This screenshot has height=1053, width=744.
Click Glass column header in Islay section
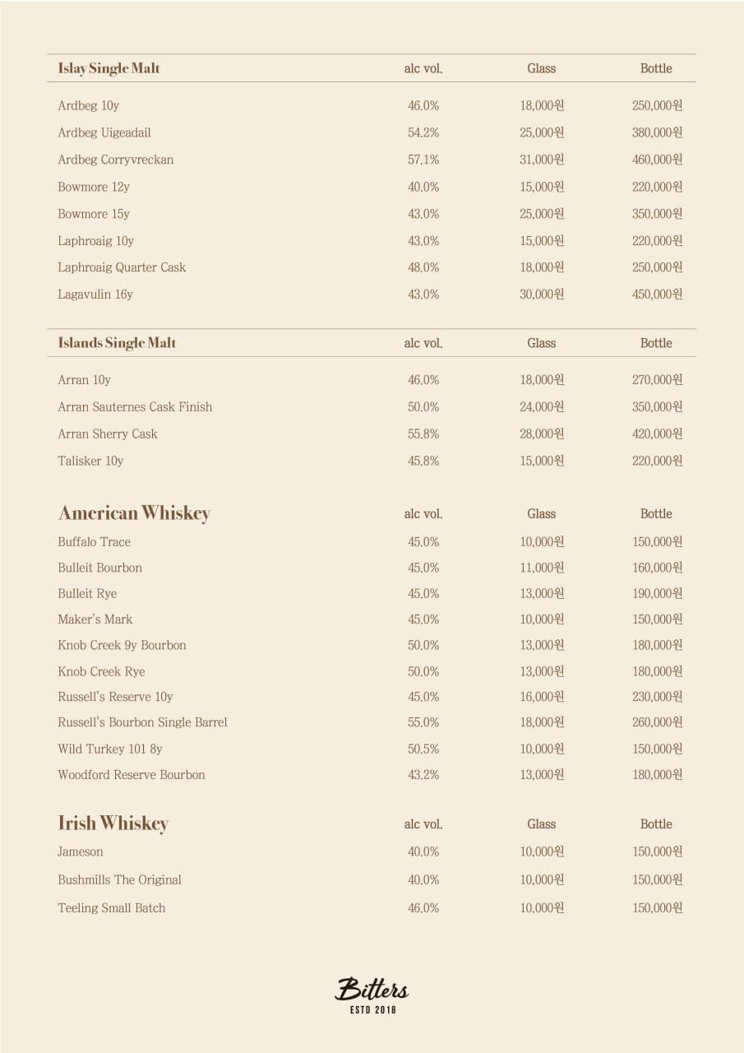(x=541, y=69)
